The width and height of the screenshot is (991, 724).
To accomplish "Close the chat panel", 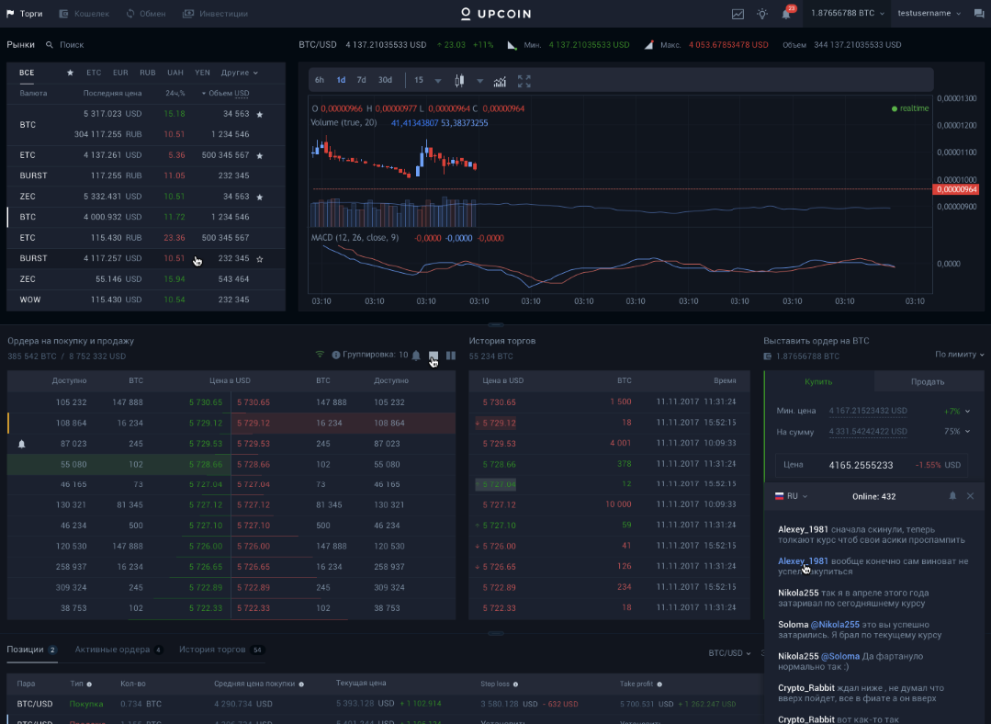I will (970, 496).
